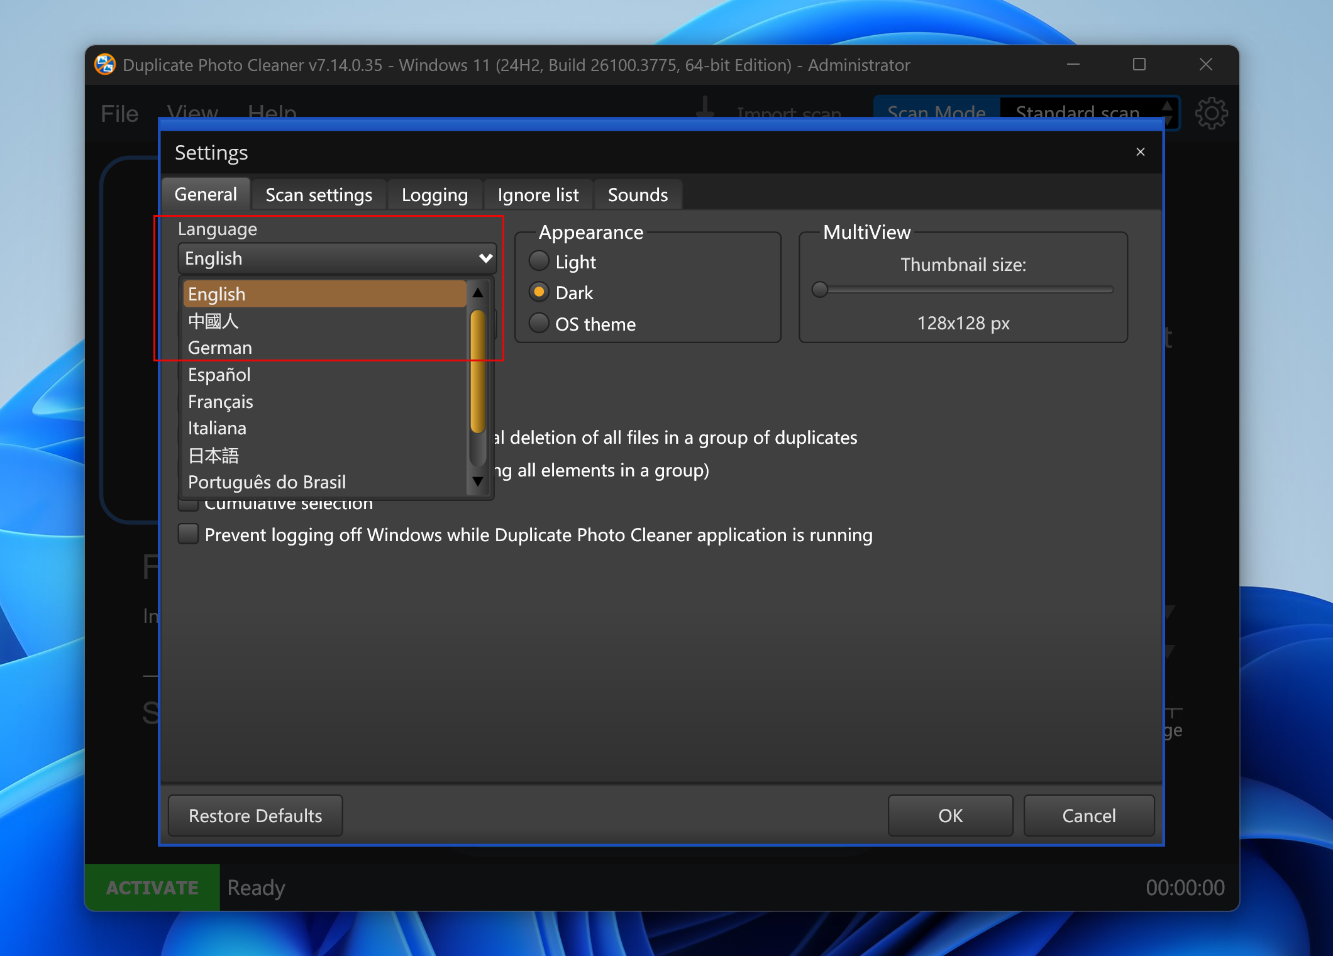The width and height of the screenshot is (1333, 956).
Task: Click the Import scan download icon
Action: 705,108
